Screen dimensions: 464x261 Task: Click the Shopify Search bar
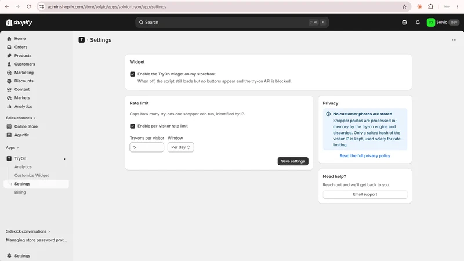pos(232,23)
